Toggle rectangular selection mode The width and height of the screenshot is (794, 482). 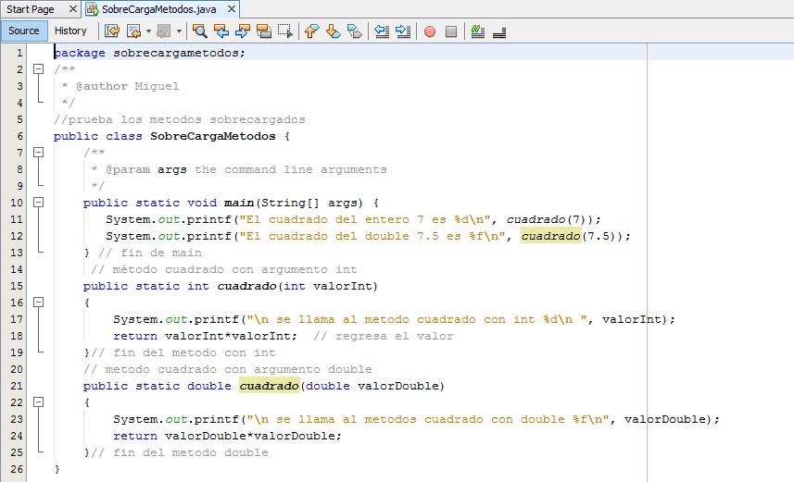285,31
